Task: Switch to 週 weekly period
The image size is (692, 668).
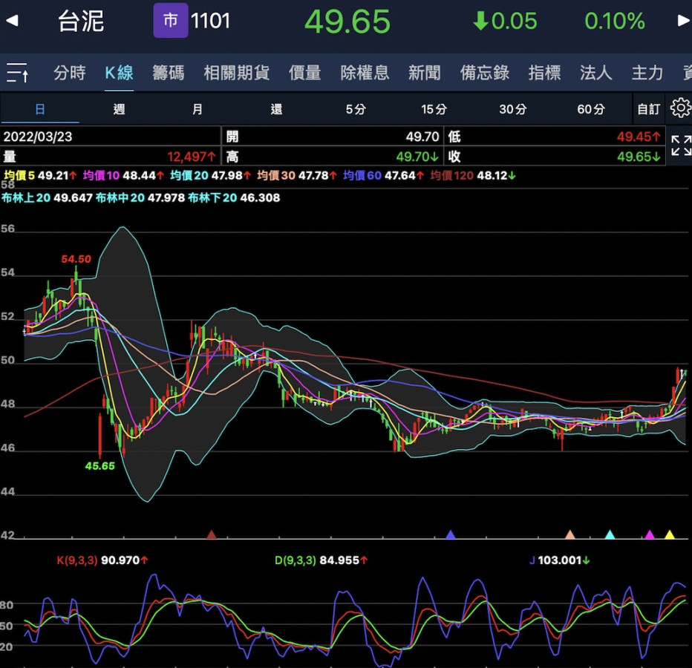Action: coord(119,109)
